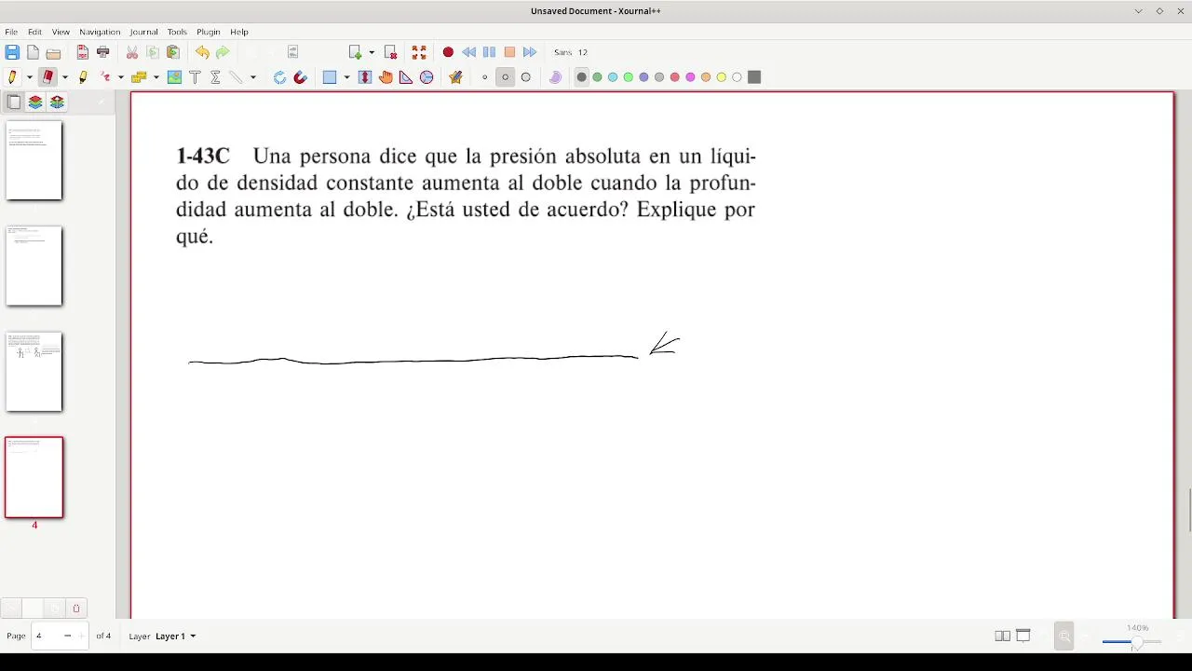Choose the Select Rectangle tool

[330, 77]
